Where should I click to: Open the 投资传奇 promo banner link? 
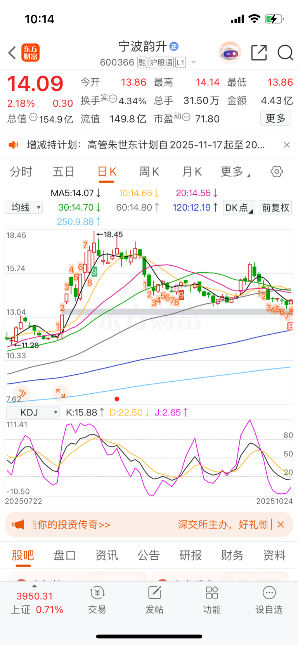tap(71, 525)
